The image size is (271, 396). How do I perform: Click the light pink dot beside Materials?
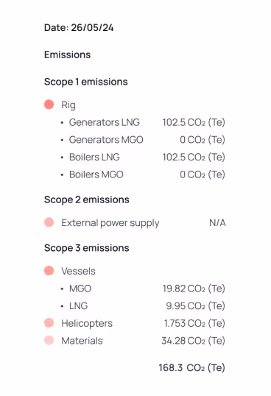49,340
